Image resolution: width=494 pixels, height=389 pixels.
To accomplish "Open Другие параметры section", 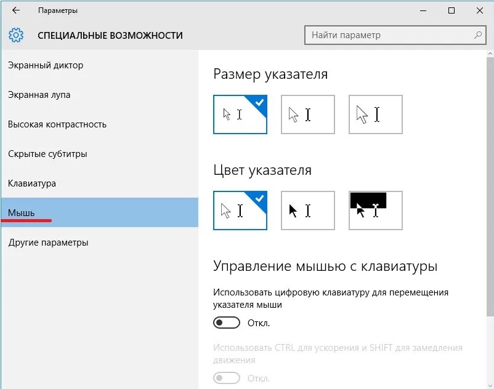I will 100,243.
